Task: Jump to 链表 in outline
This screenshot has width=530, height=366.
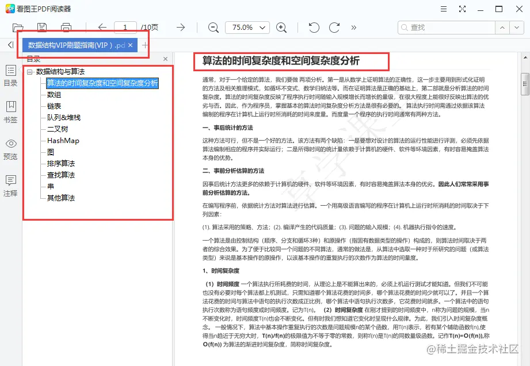Action: (x=54, y=106)
